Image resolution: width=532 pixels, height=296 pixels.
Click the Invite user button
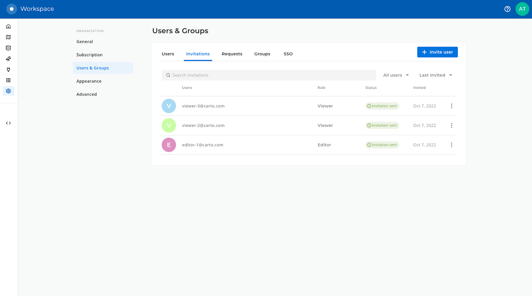[437, 52]
